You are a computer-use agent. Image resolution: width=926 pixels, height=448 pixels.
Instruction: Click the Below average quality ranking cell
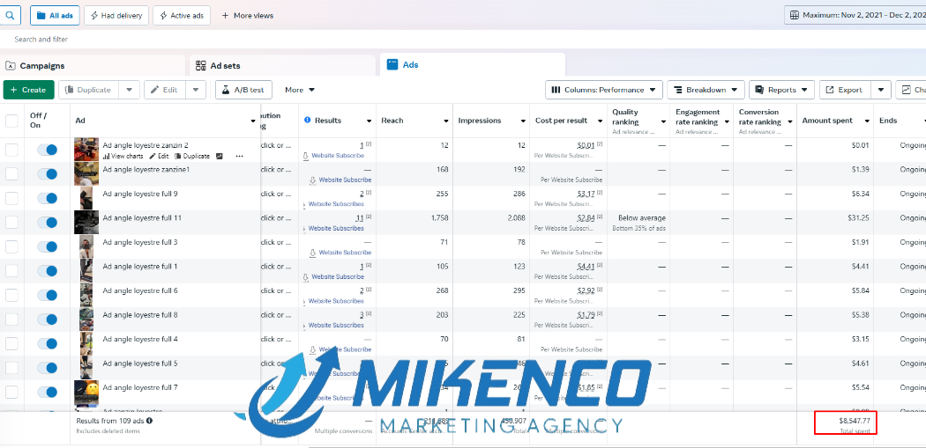[638, 222]
